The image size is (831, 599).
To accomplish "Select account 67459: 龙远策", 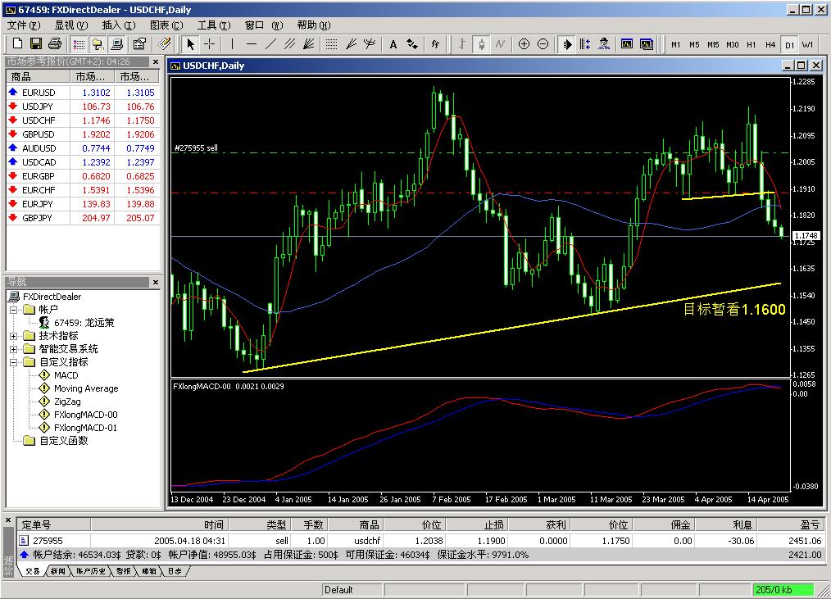I will 84,323.
